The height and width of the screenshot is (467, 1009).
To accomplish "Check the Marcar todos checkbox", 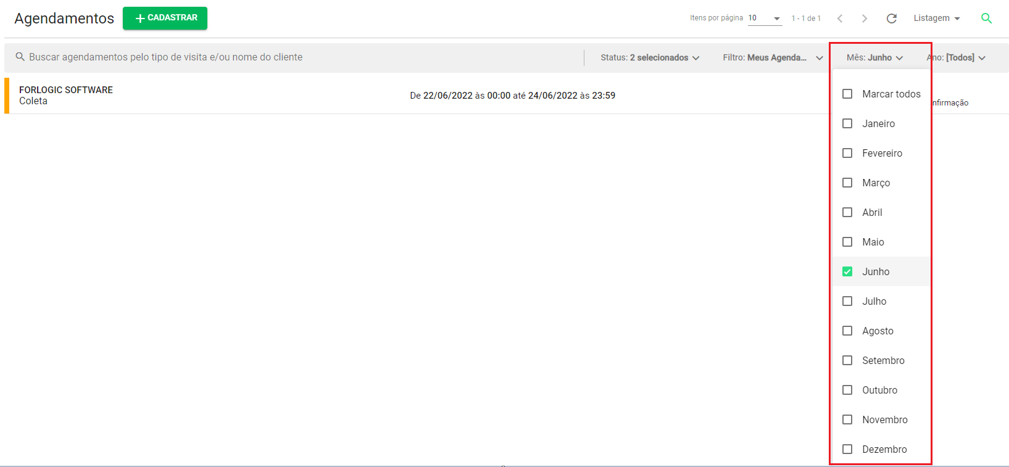I will pos(847,94).
